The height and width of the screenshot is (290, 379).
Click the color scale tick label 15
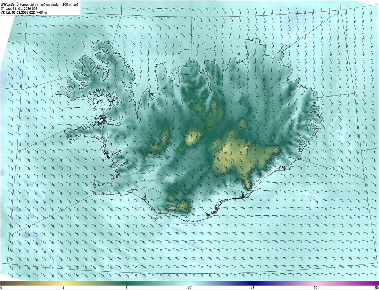tap(253, 288)
